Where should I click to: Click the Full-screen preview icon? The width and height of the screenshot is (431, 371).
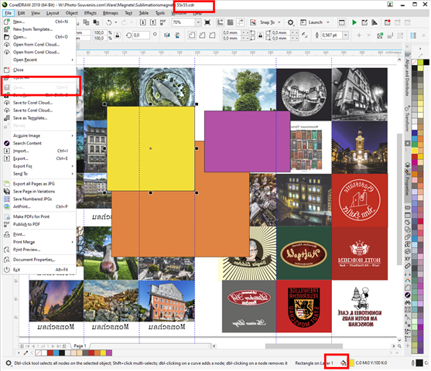coord(207,22)
